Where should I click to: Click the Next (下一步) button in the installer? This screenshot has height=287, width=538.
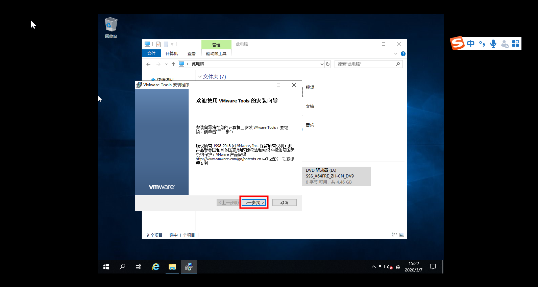(254, 202)
